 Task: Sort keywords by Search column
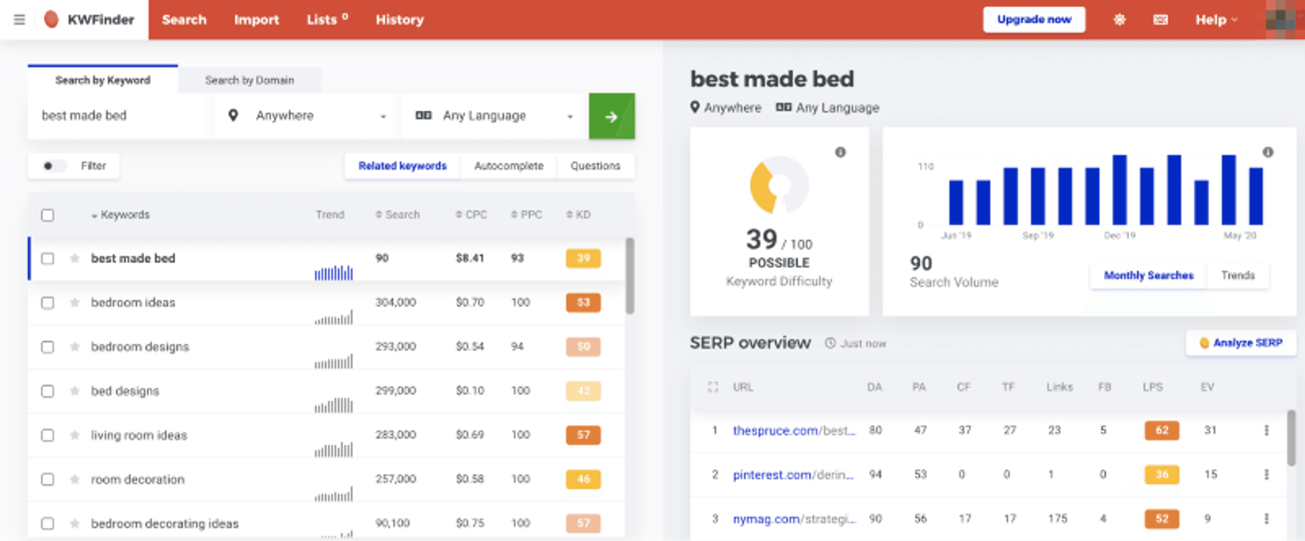point(398,215)
